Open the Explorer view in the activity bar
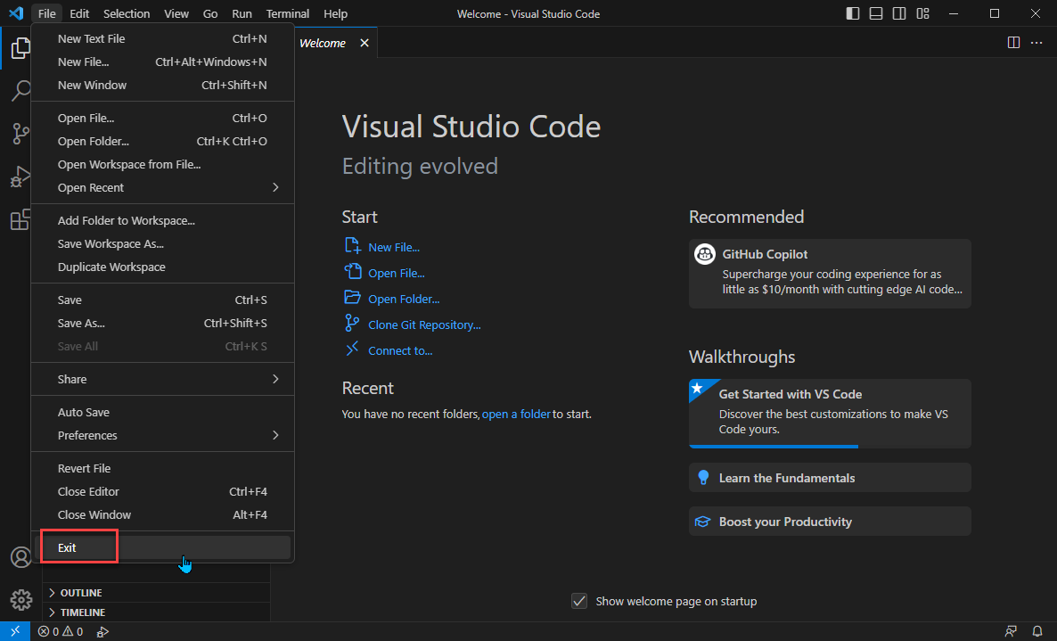Image resolution: width=1057 pixels, height=641 pixels. [x=20, y=48]
